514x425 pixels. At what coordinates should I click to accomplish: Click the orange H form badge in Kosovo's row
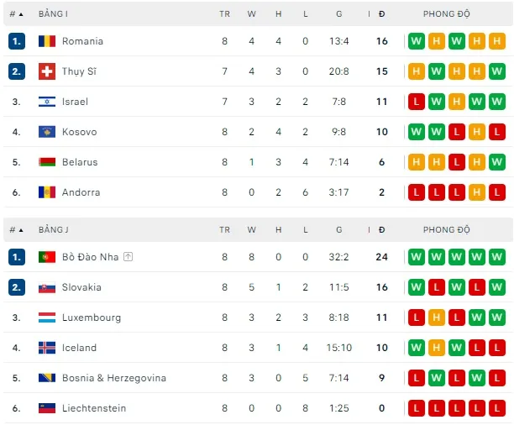[x=476, y=132]
